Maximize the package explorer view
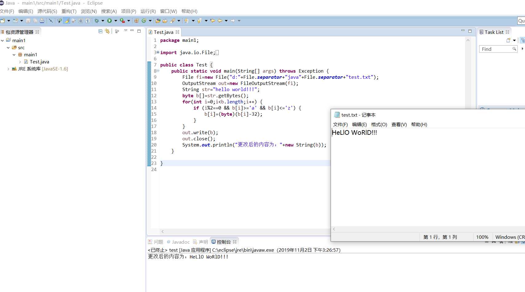The width and height of the screenshot is (525, 292). tap(139, 31)
